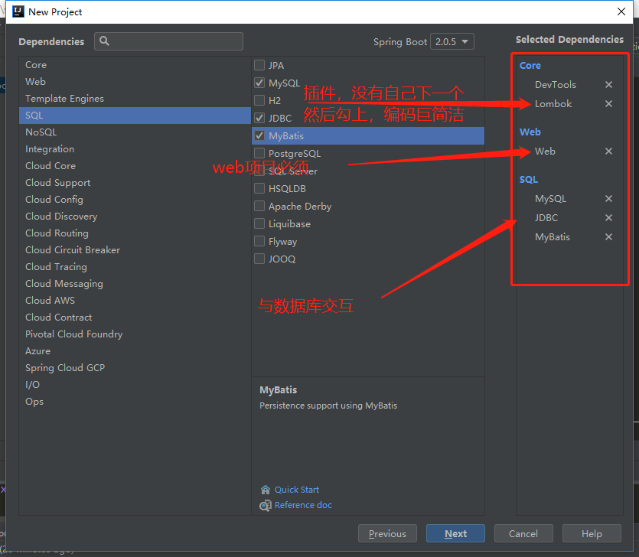Select the Cloud Tracing category
This screenshot has height=557, width=639.
point(135,267)
